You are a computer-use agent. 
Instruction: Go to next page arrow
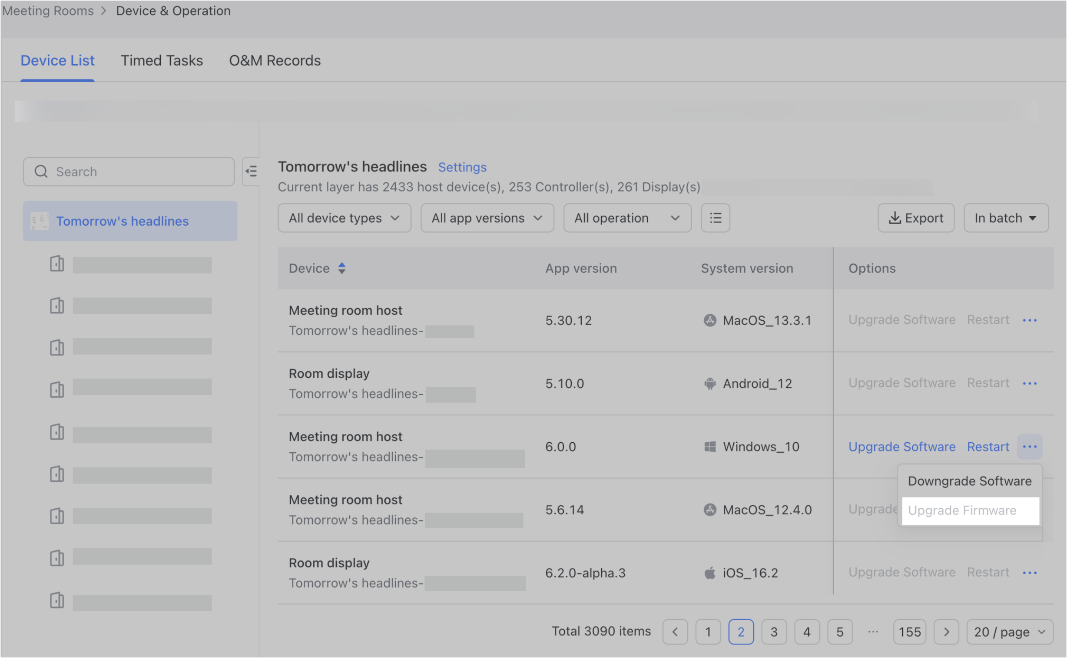(946, 632)
